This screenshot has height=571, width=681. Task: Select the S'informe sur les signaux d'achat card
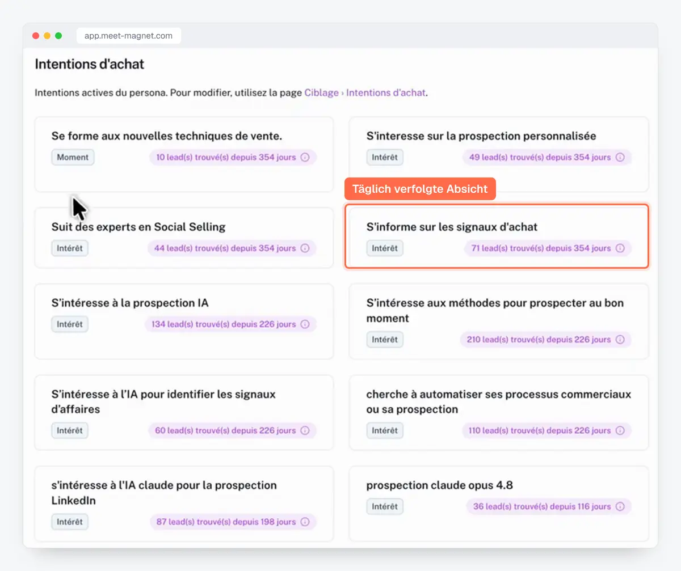[497, 236]
